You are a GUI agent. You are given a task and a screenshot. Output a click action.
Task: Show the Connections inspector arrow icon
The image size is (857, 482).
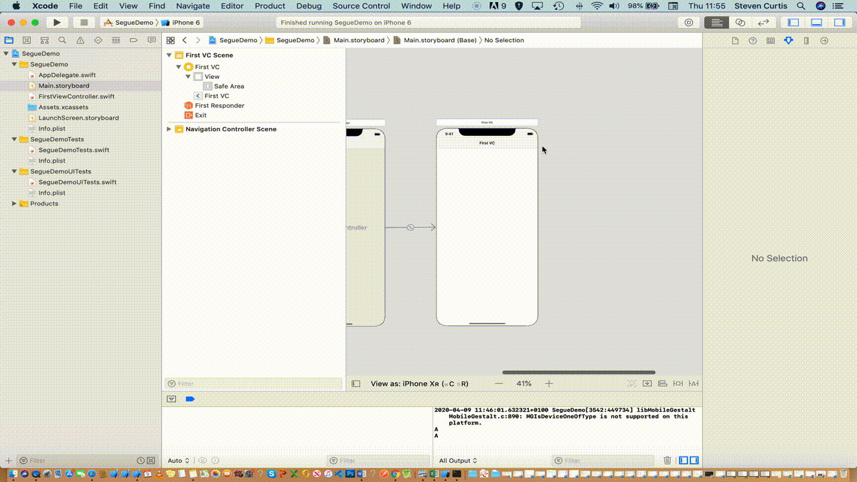coord(824,41)
